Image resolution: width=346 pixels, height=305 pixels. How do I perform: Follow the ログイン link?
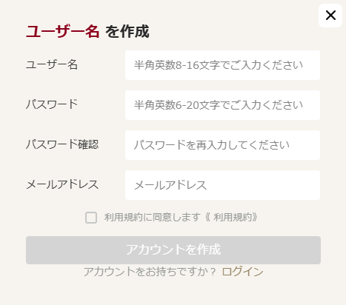coord(242,272)
